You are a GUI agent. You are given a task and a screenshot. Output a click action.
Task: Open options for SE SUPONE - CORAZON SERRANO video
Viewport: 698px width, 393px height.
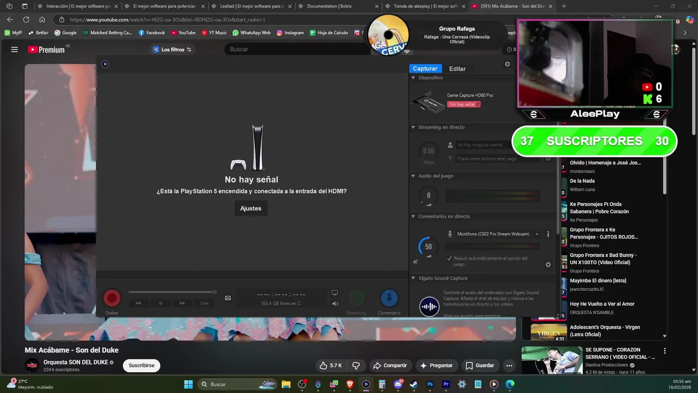click(665, 351)
